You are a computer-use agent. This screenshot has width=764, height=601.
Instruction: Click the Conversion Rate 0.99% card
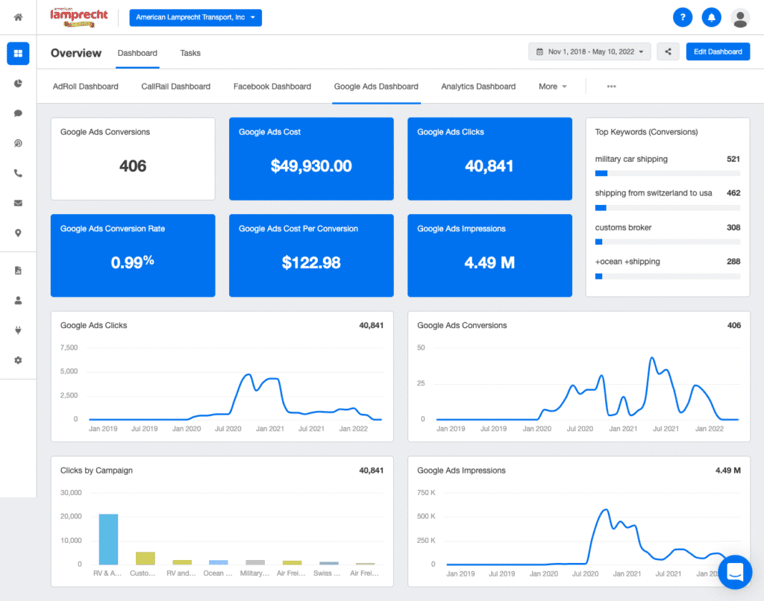[133, 255]
